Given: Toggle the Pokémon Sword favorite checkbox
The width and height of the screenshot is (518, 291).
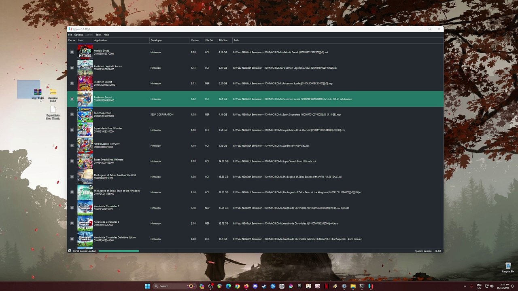Looking at the screenshot, I should (x=72, y=99).
